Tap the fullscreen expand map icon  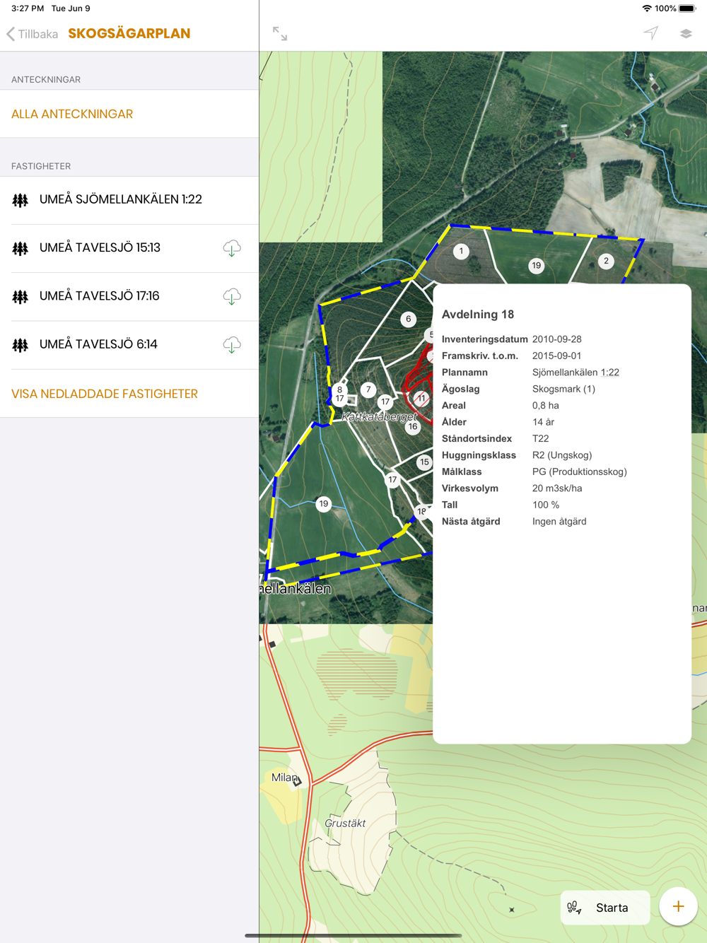(280, 33)
